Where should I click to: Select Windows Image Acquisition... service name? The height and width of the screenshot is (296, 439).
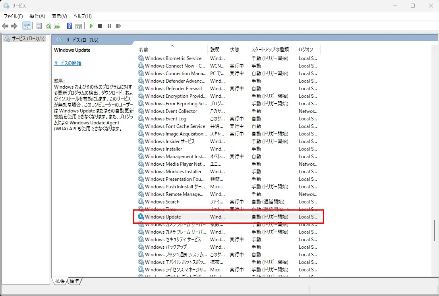pyautogui.click(x=176, y=133)
